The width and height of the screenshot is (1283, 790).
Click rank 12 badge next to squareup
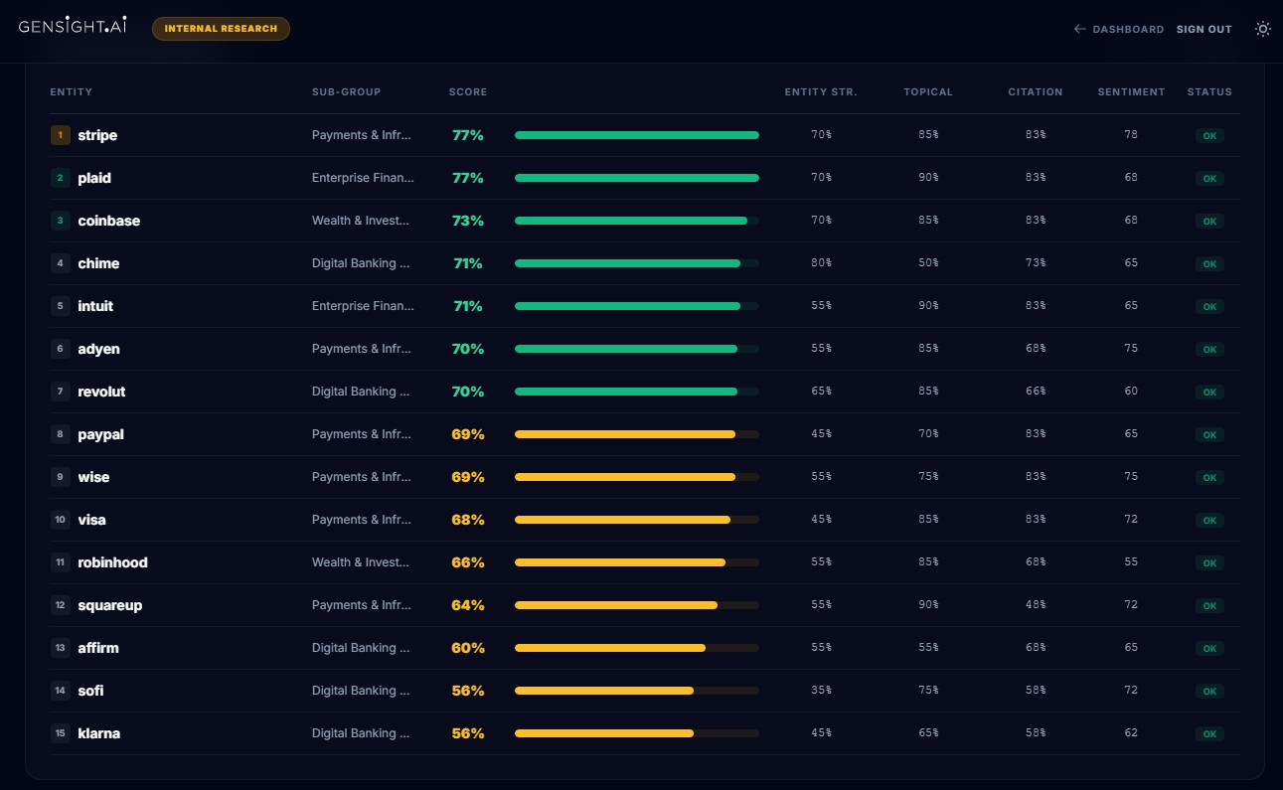pos(60,605)
